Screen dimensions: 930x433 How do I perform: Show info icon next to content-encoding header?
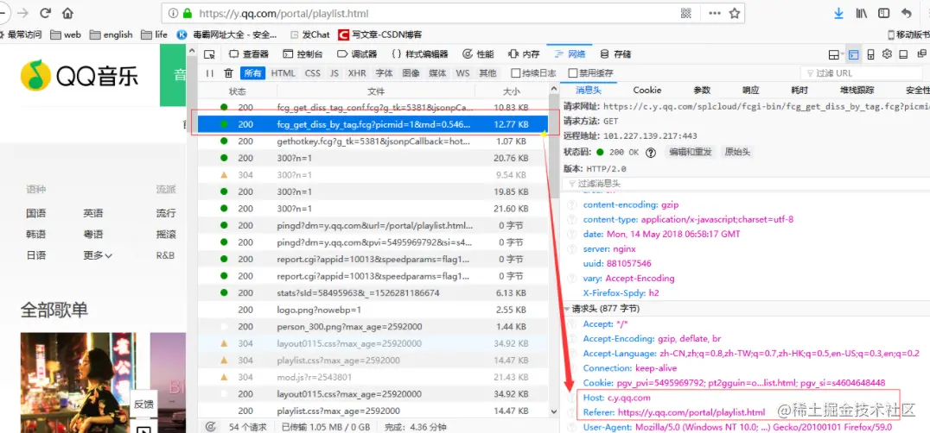(x=572, y=204)
